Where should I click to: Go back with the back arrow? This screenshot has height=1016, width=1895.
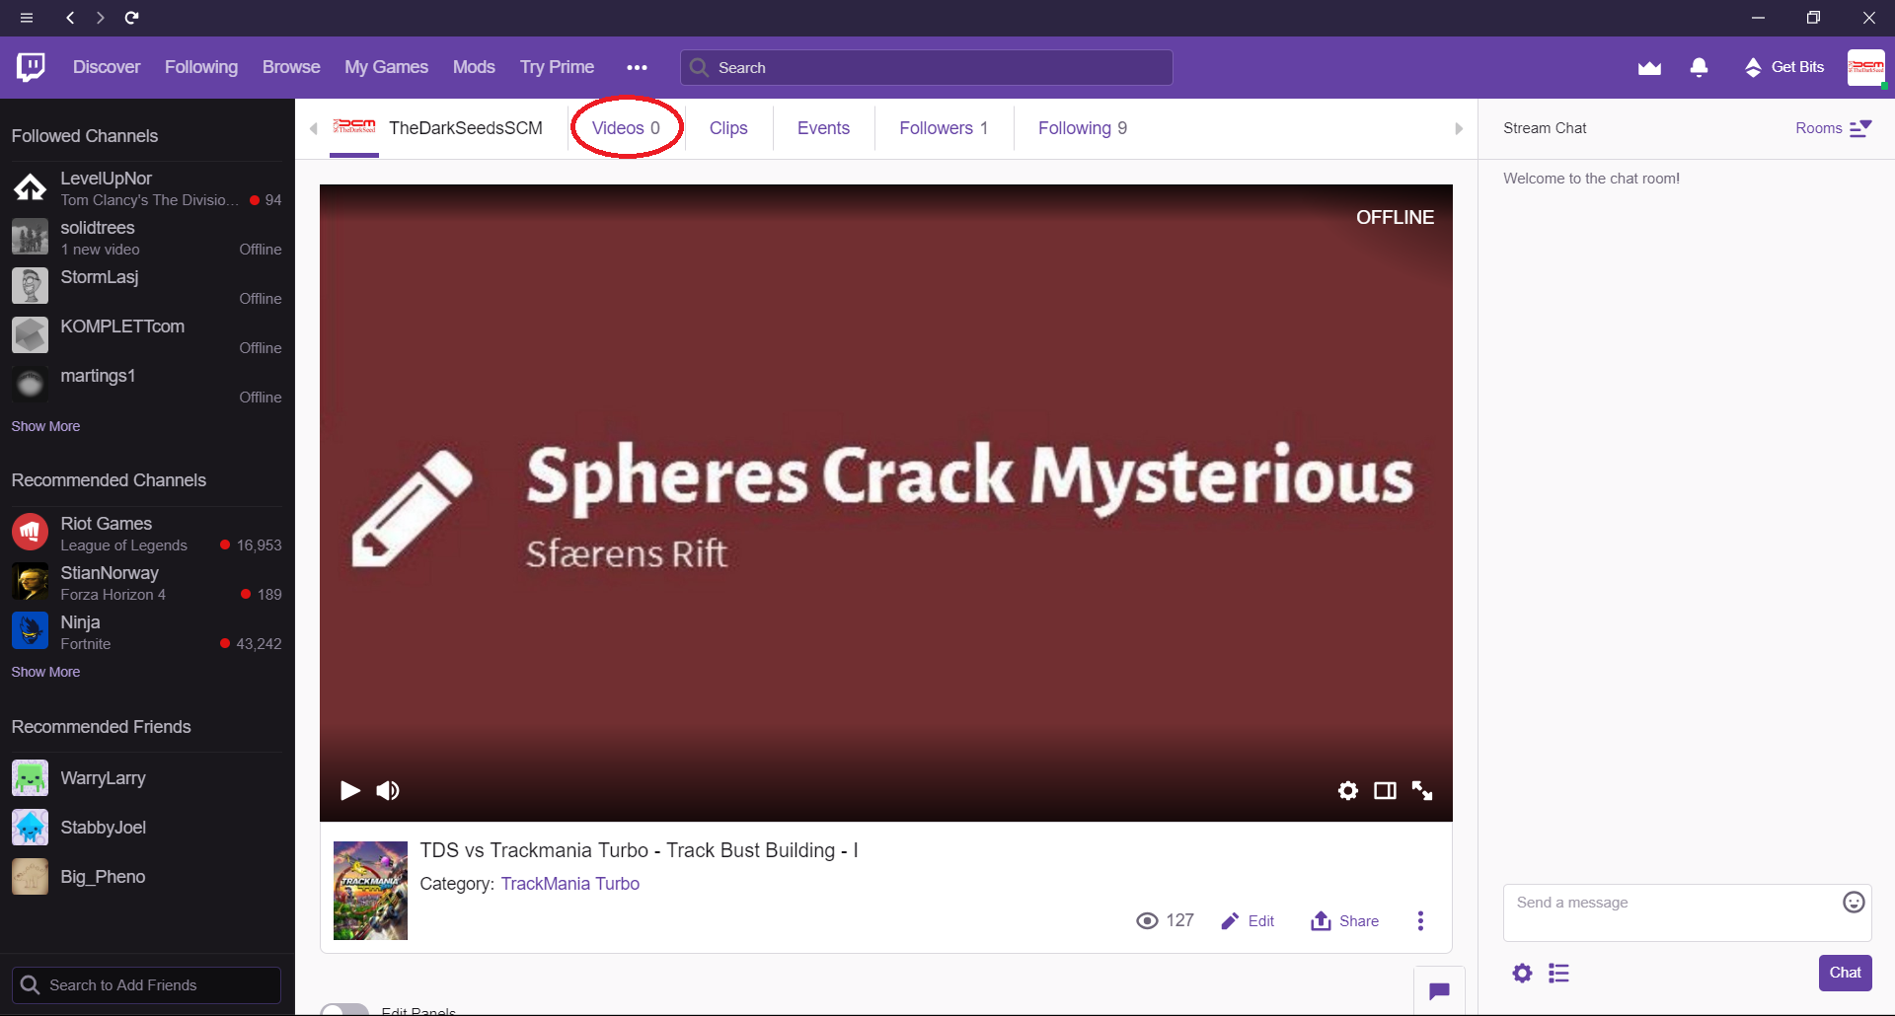(70, 18)
